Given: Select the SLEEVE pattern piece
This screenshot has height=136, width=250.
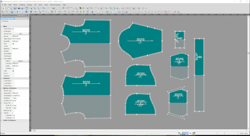Looking at the screenshot, I should pyautogui.click(x=140, y=41).
